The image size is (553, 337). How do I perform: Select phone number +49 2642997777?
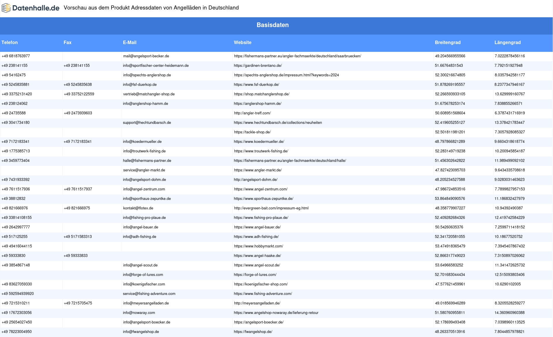click(x=16, y=227)
